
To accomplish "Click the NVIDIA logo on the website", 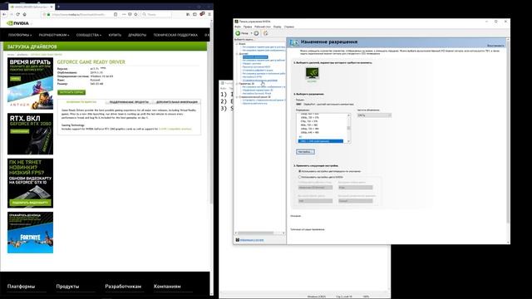I will [17, 23].
